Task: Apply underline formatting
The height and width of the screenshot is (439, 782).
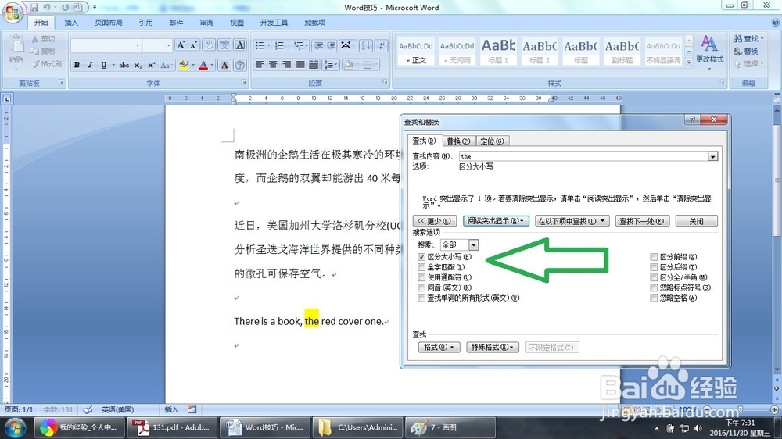Action: (x=104, y=65)
